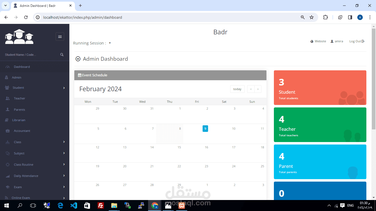Open the Running Session dropdown arrow
Screen dimensions: 376x211
(x=110, y=43)
